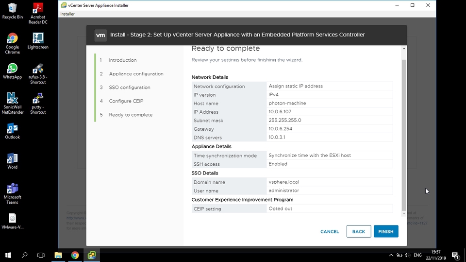Screen dimensions: 466x262
Task: Select the IP address value 10.0.6.107
Action: pyautogui.click(x=280, y=112)
